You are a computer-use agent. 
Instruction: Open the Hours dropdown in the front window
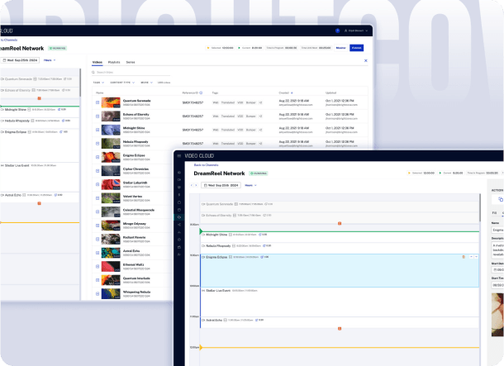pos(250,185)
